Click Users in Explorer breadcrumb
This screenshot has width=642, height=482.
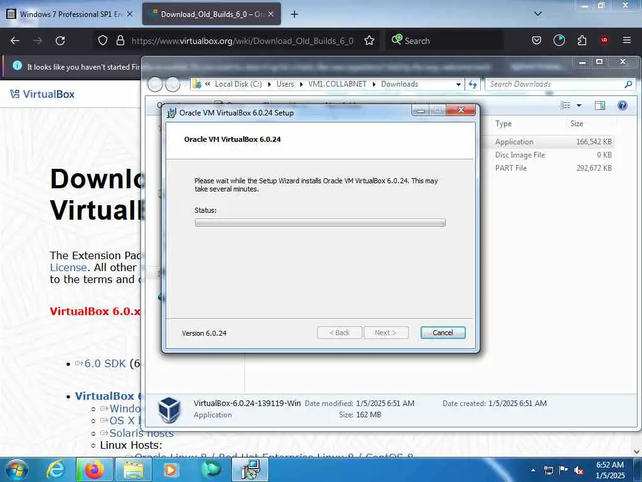click(x=285, y=84)
